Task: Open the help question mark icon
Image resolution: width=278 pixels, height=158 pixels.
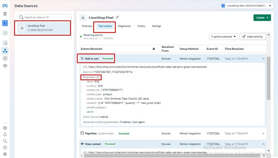Action: [5, 148]
